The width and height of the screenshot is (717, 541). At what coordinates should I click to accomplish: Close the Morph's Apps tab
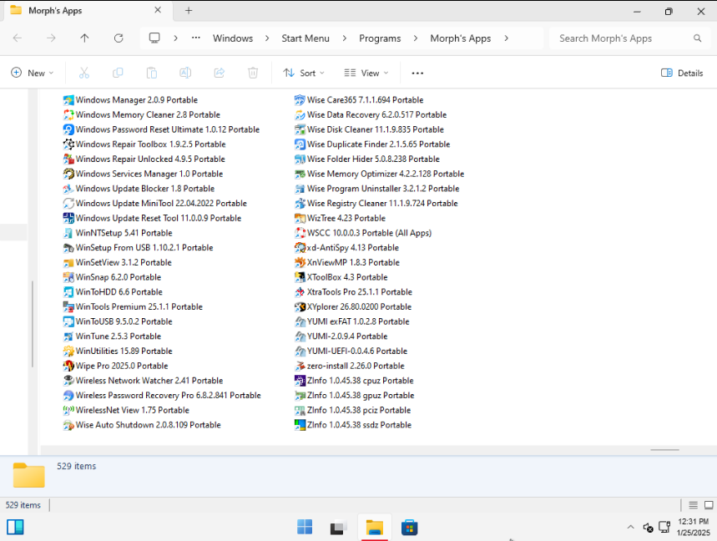(158, 10)
